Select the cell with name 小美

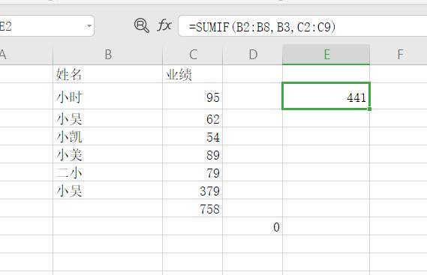[108, 154]
